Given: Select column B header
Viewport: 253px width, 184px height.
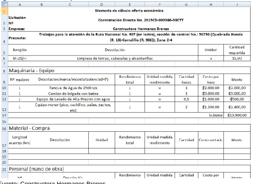Looking at the screenshot, I should [42, 4].
